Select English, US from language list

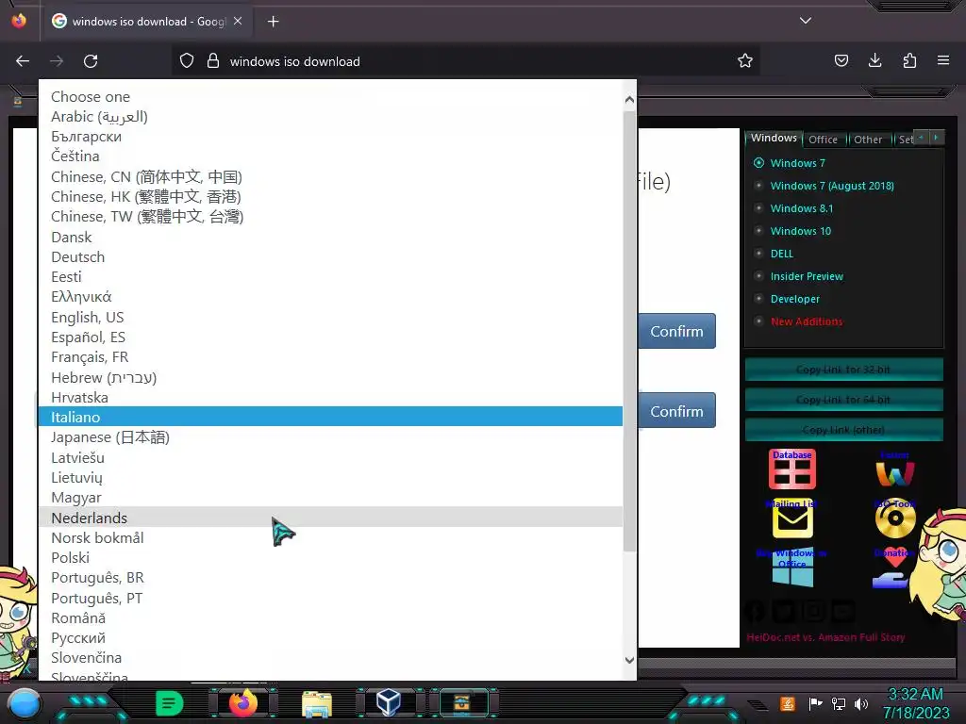click(330, 317)
